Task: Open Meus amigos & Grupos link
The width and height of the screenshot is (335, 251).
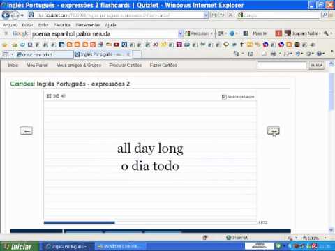Action: [79, 65]
